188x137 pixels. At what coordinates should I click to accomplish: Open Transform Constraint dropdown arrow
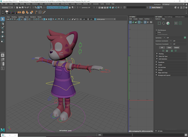click(171, 44)
